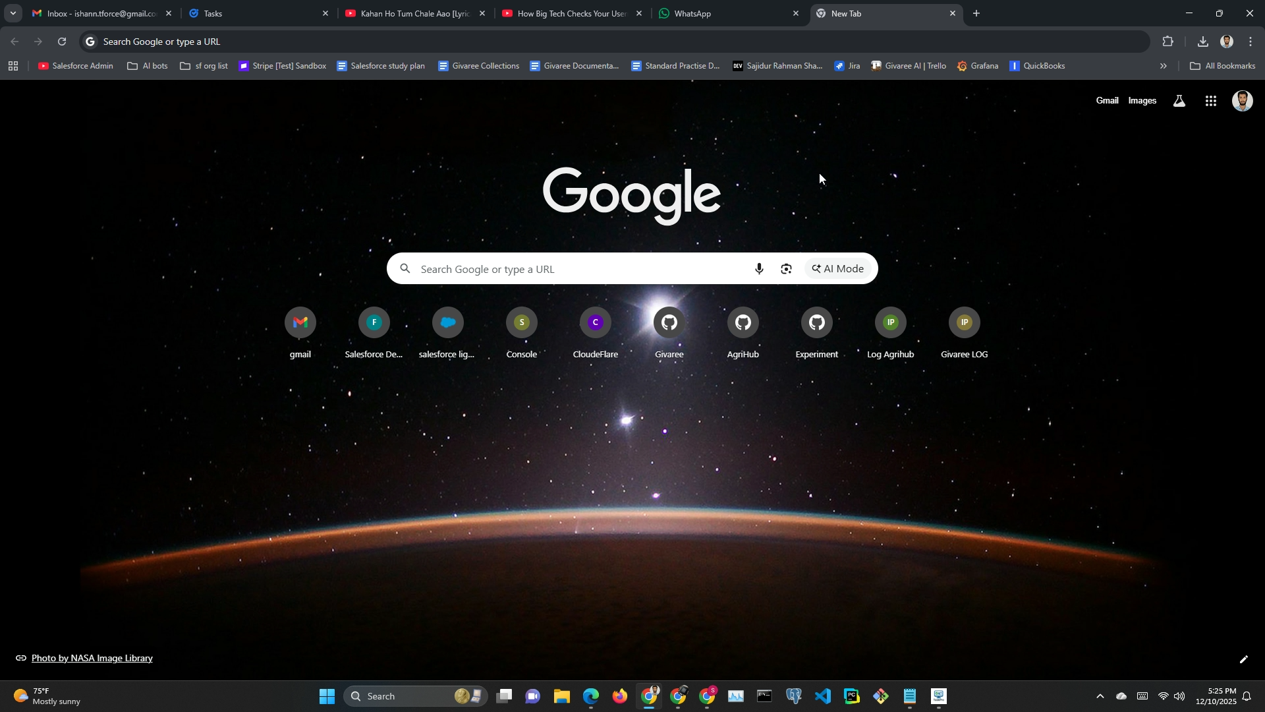
Task: Open Search Labs flask icon
Action: click(x=1179, y=101)
